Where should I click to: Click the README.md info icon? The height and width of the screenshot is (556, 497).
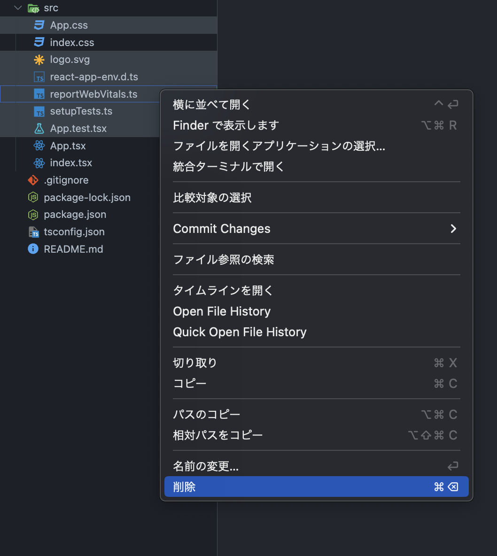click(x=33, y=249)
